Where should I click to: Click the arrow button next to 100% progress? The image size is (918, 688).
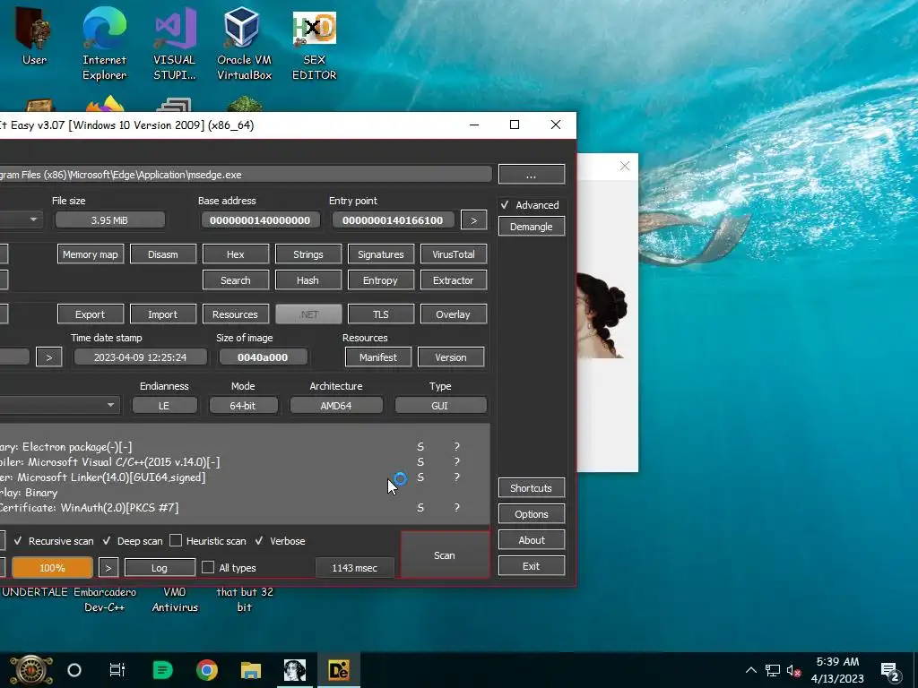[108, 567]
